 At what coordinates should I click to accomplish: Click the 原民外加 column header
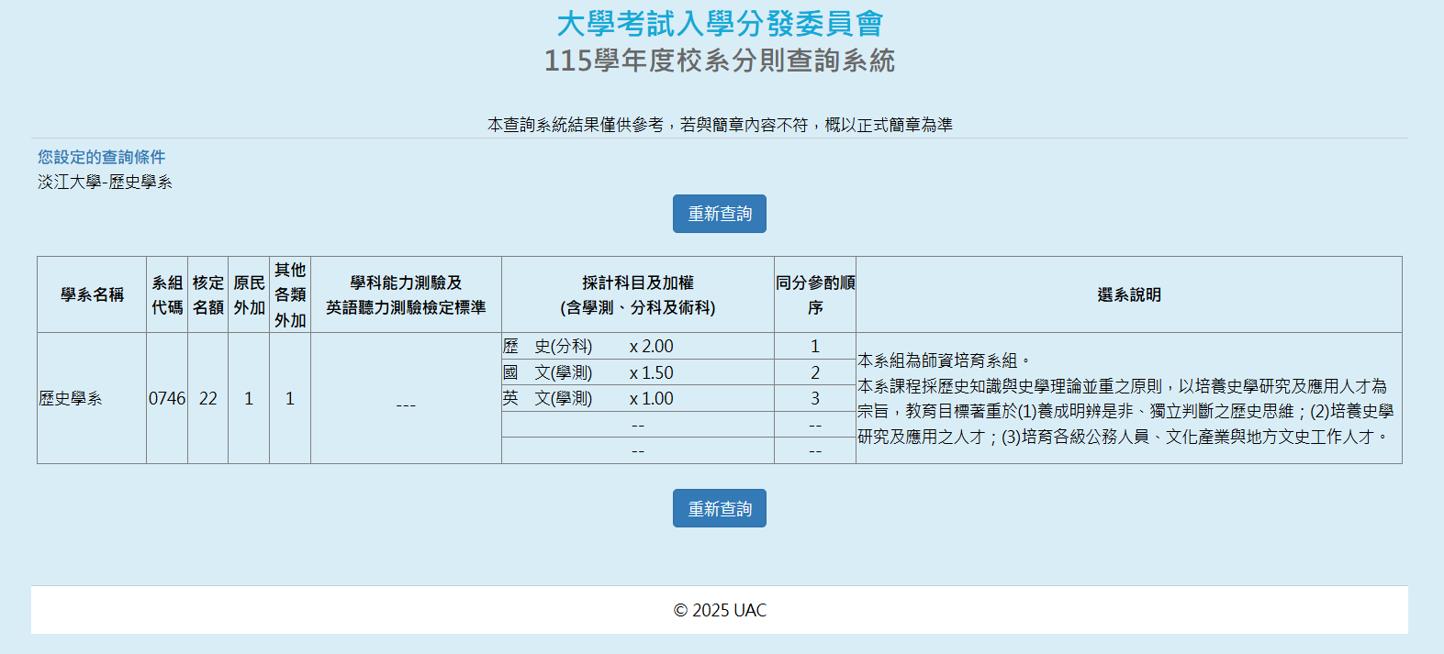tap(249, 294)
